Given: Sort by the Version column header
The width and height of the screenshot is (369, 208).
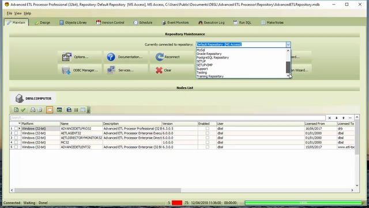Looking at the screenshot, I should pos(179,124).
